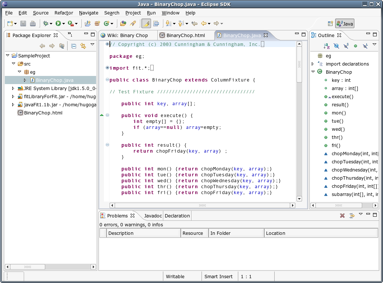Select BinaryChop.html in Package Explorer
Viewport: 383px width, 283px height.
pyautogui.click(x=43, y=113)
